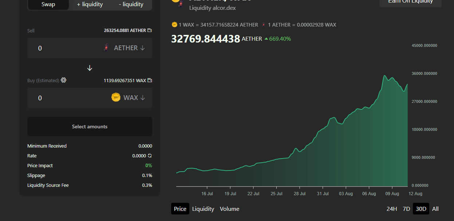454x221 pixels.
Task: Set chart range to 30D
Action: 421,209
